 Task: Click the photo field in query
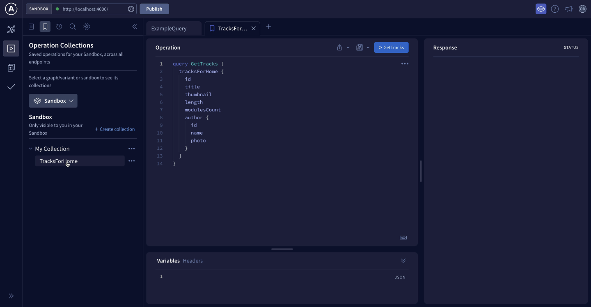pos(198,140)
